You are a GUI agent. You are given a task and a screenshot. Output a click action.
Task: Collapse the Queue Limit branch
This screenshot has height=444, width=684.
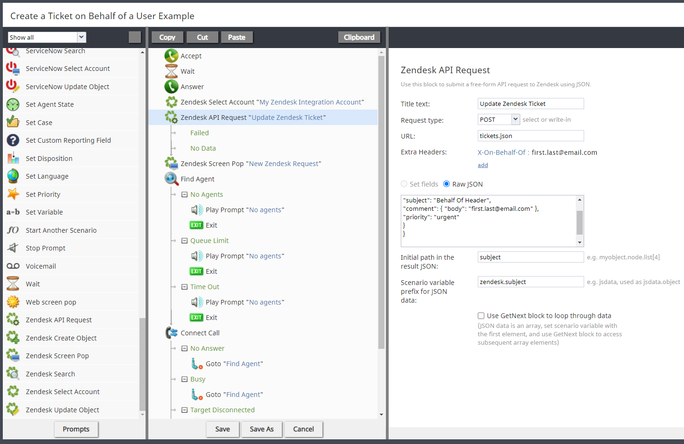[184, 241]
